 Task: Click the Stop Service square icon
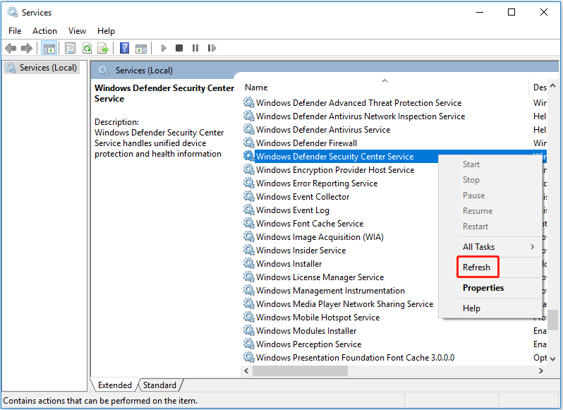coord(179,48)
